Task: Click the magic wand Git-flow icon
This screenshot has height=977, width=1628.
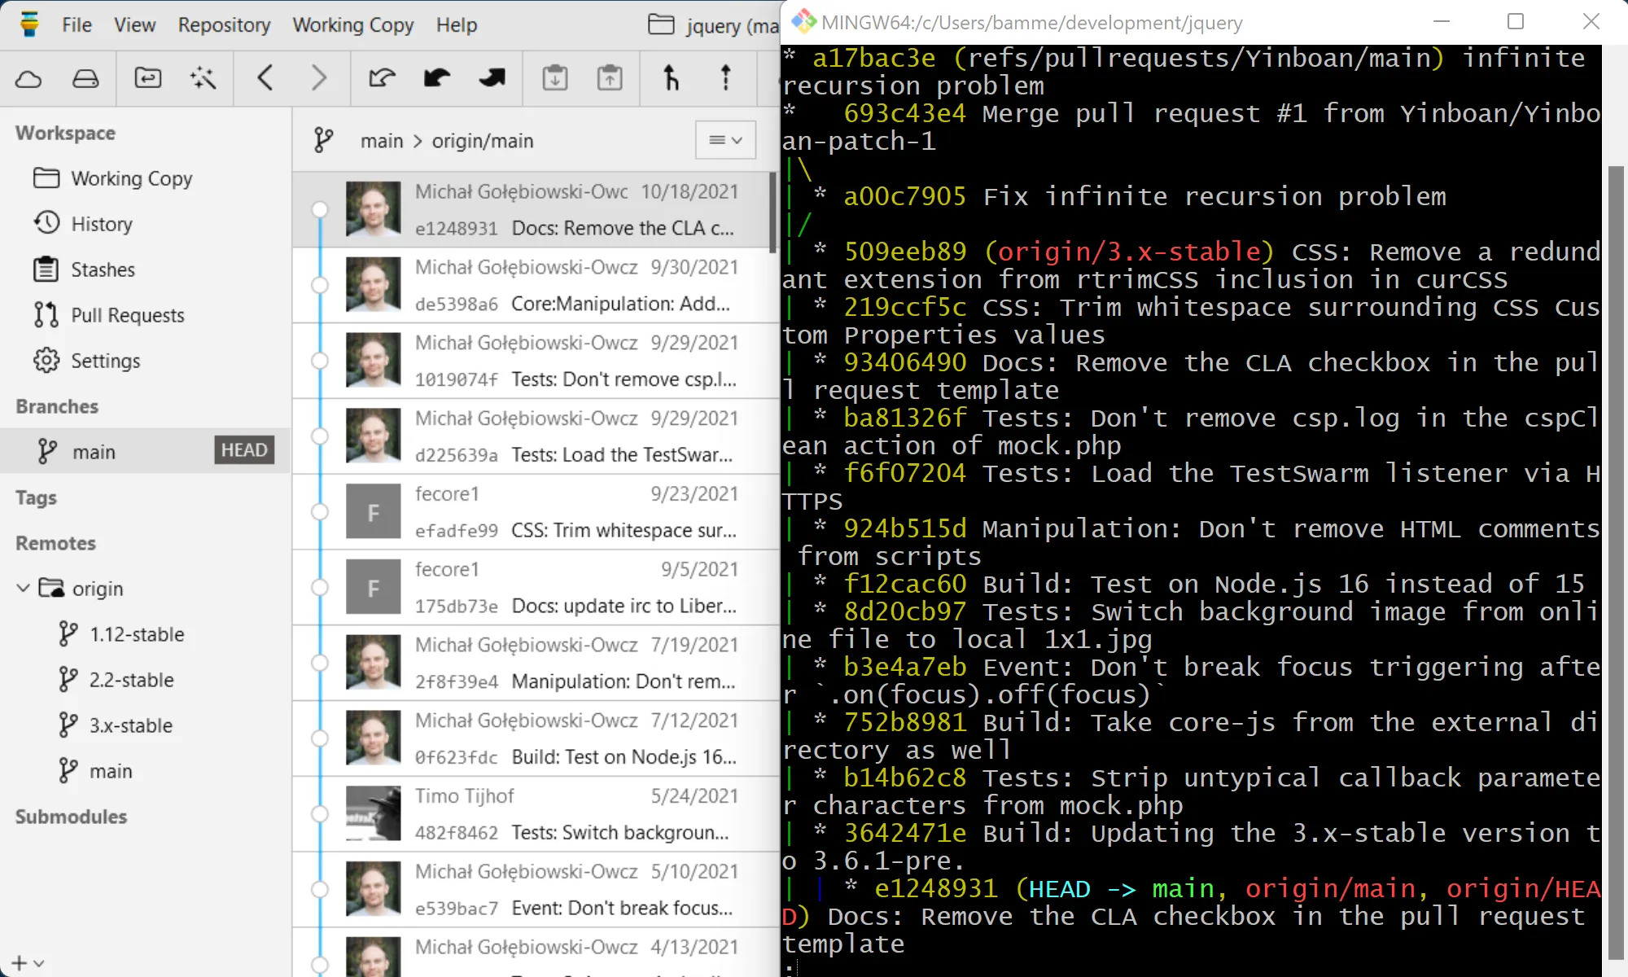Action: [203, 78]
